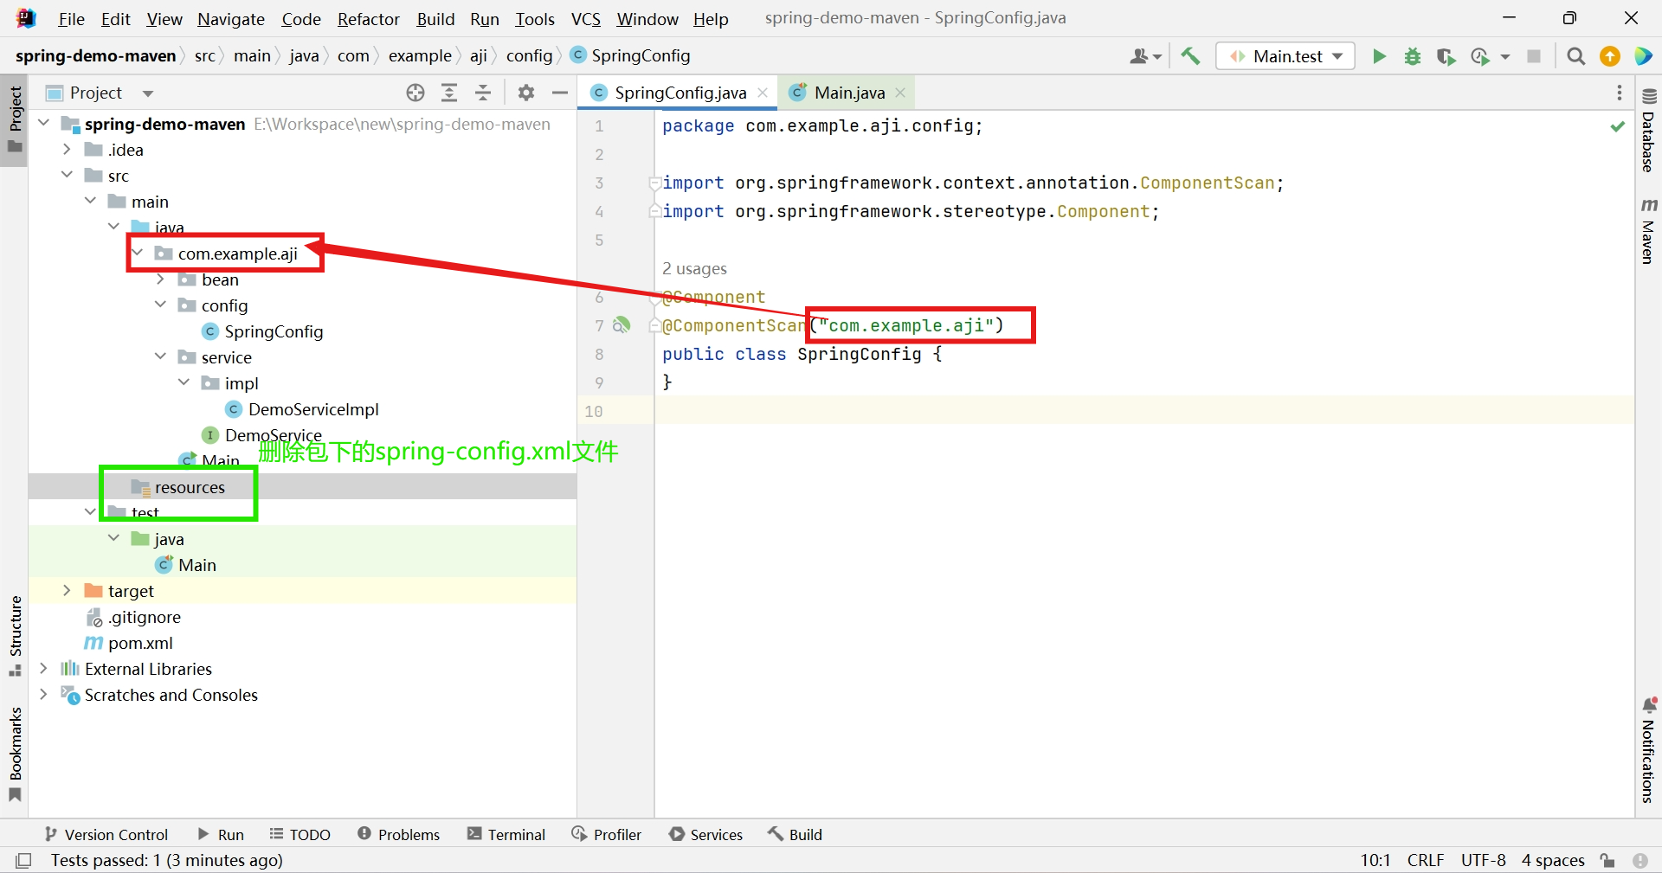
Task: Open Project view mode dropdown
Action: point(148,93)
